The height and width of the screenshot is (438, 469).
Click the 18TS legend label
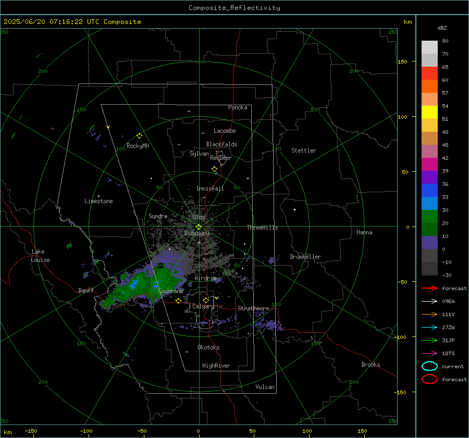[x=448, y=354]
